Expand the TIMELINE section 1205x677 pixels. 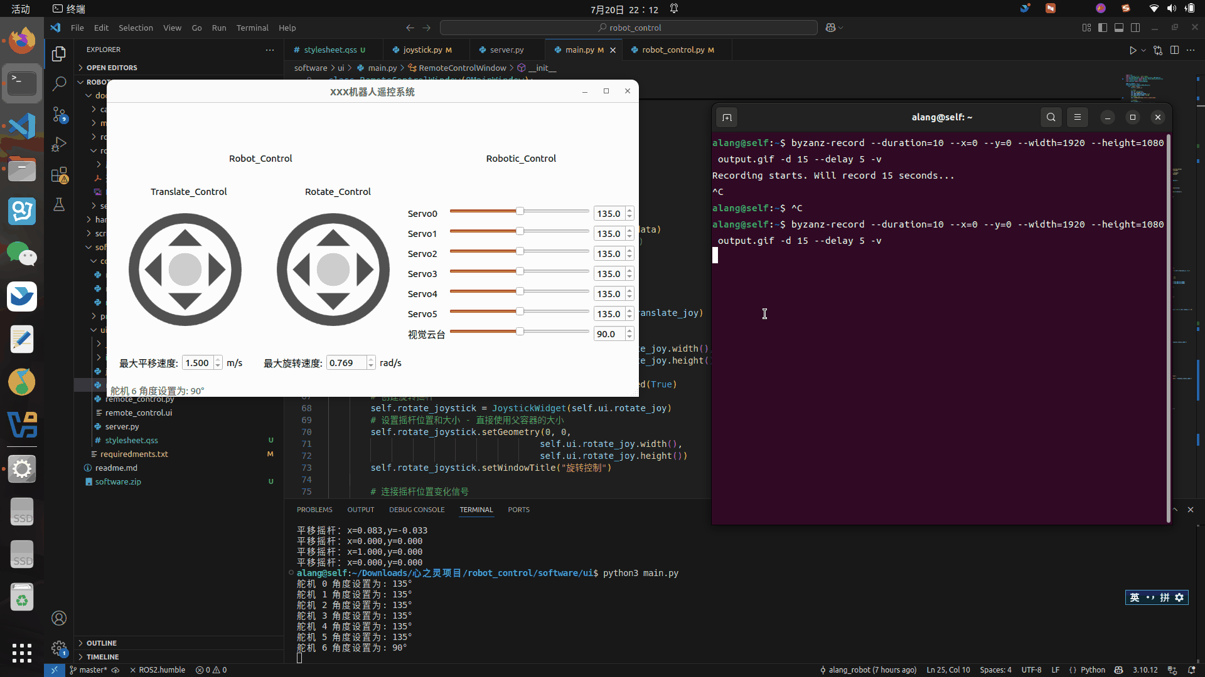tap(103, 657)
